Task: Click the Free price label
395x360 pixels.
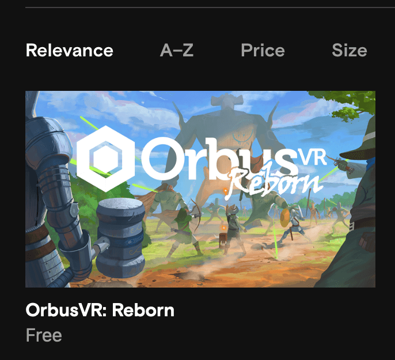Action: (44, 335)
